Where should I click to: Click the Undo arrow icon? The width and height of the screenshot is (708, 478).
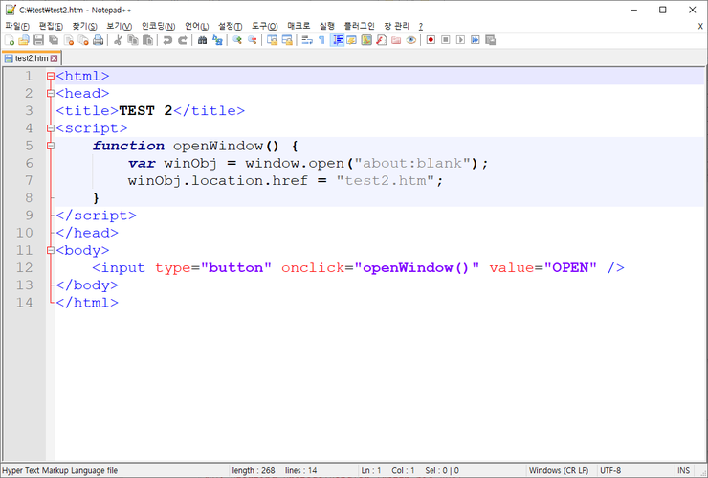tap(167, 40)
